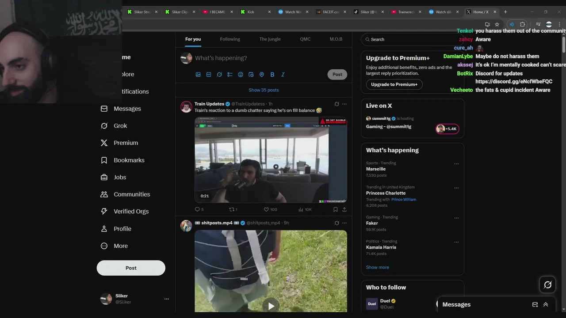The image size is (566, 318).
Task: Expand the Messages drawer
Action: (546, 304)
